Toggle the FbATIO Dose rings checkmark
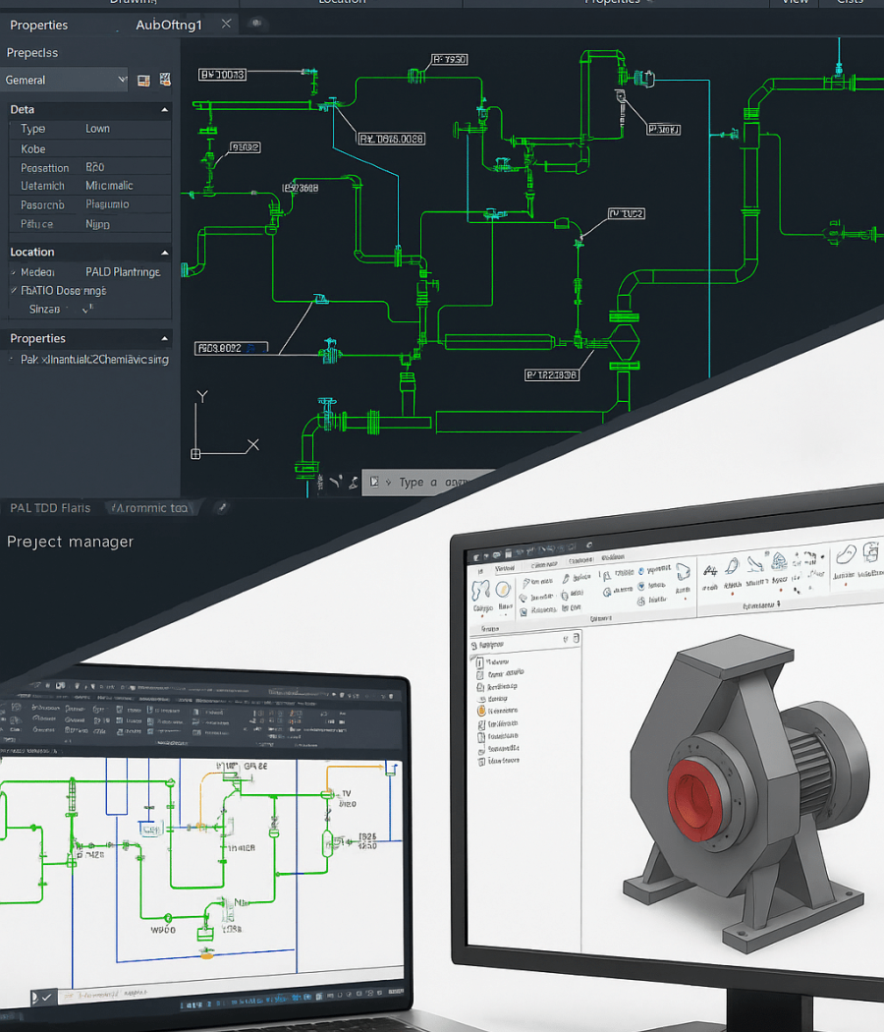The image size is (884, 1032). pyautogui.click(x=14, y=291)
